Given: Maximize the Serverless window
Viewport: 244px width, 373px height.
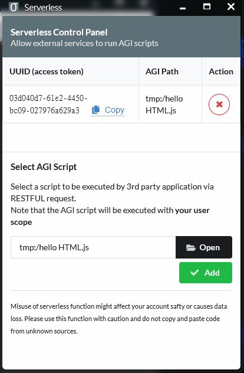Looking at the screenshot, I should point(207,7).
